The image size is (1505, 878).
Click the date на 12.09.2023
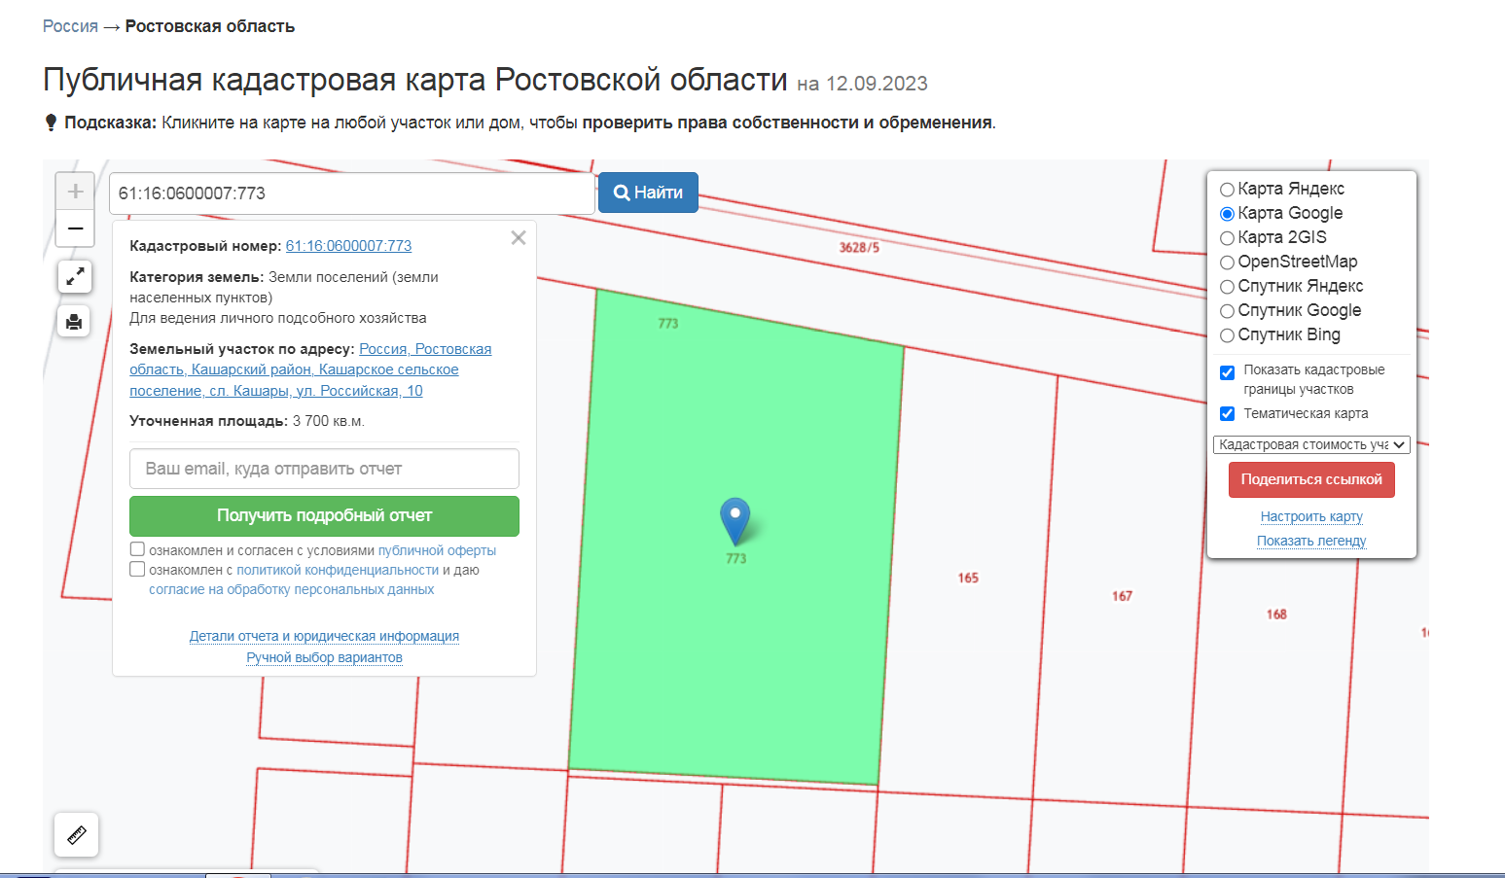point(862,84)
